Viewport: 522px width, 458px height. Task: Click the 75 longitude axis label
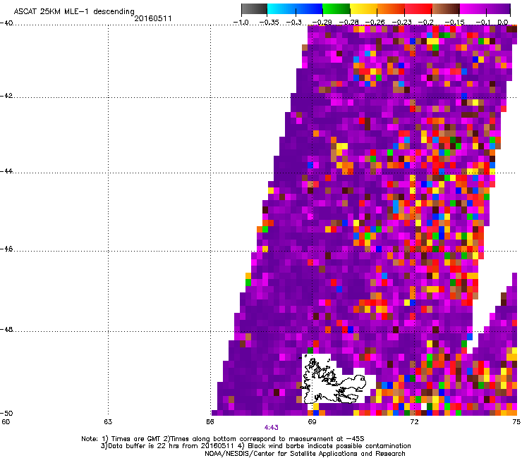point(516,422)
